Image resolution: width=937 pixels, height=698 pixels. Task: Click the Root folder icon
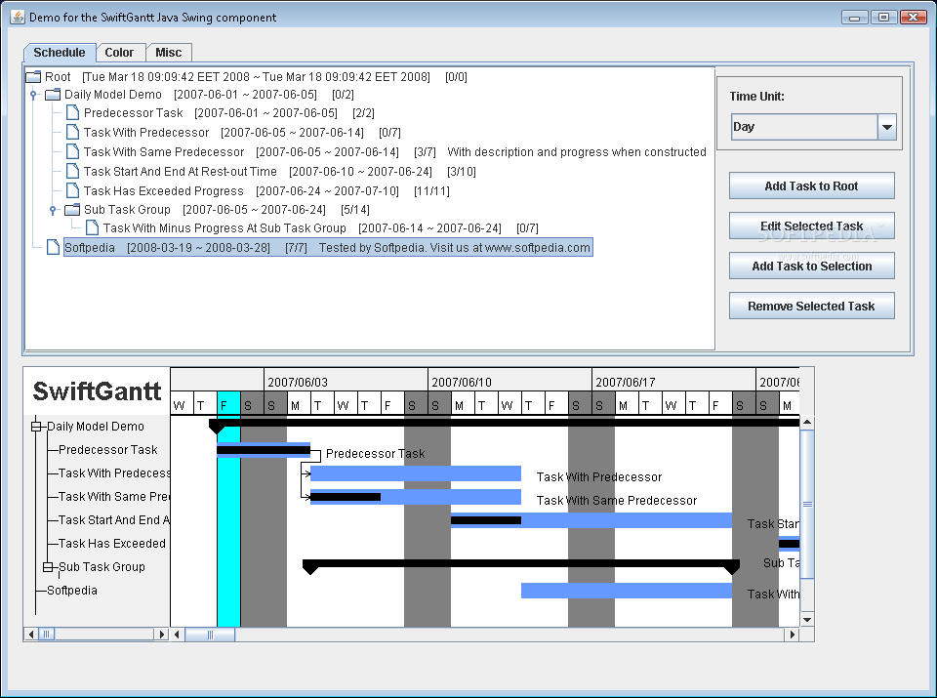click(x=33, y=76)
